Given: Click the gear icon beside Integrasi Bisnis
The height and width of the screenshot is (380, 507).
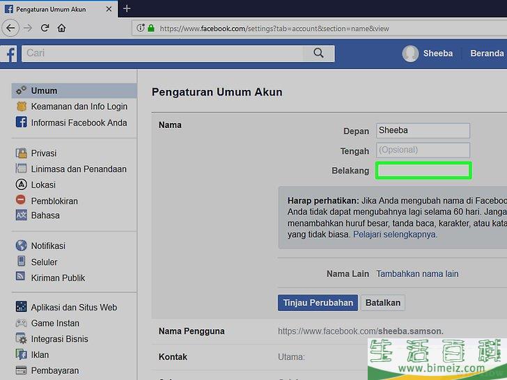Looking at the screenshot, I should [x=22, y=338].
